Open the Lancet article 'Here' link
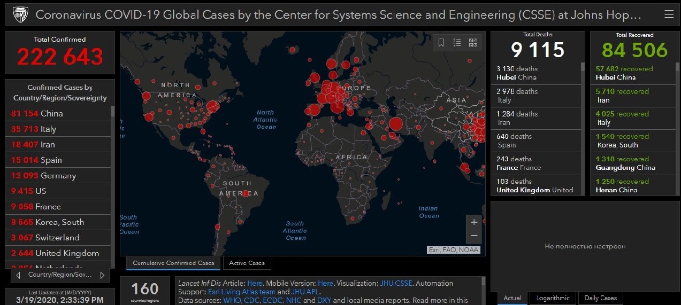Screen dimensions: 681x305 [x=255, y=283]
